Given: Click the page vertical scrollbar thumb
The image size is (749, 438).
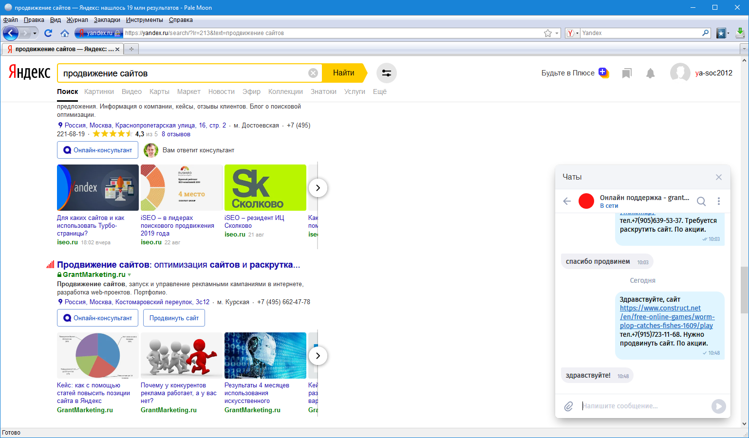Looking at the screenshot, I should point(744,290).
